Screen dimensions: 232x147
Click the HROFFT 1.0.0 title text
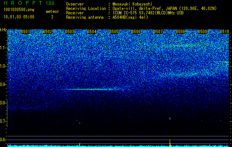(x=29, y=3)
